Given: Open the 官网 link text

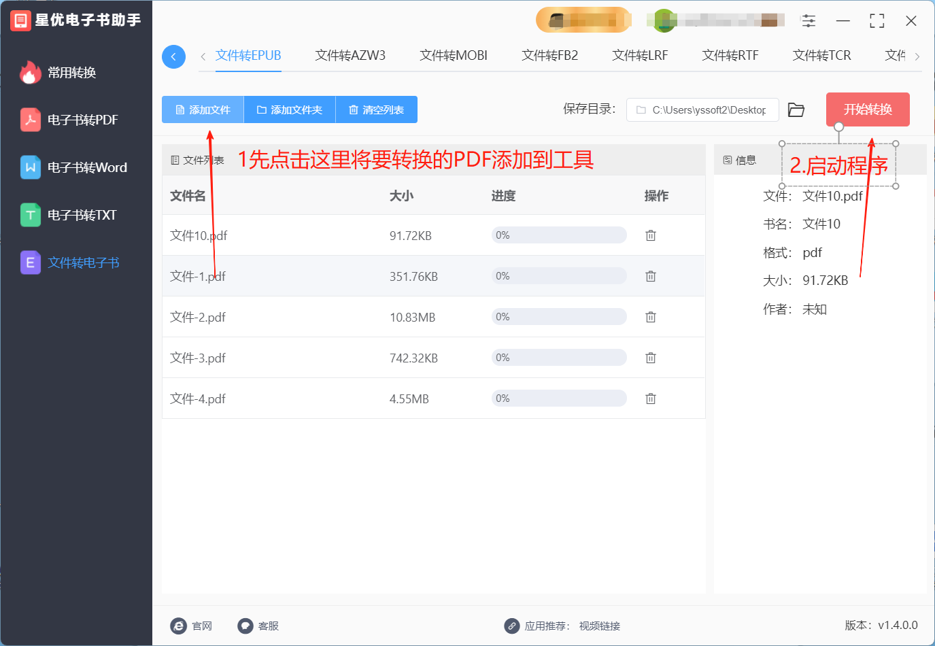Looking at the screenshot, I should point(202,626).
